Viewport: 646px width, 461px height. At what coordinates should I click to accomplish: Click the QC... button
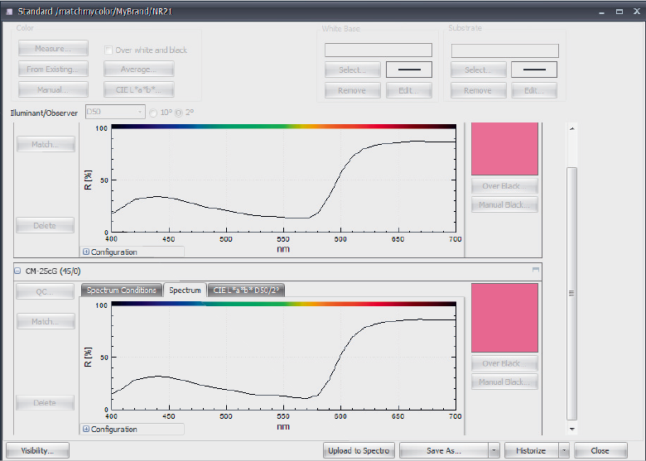pos(46,291)
